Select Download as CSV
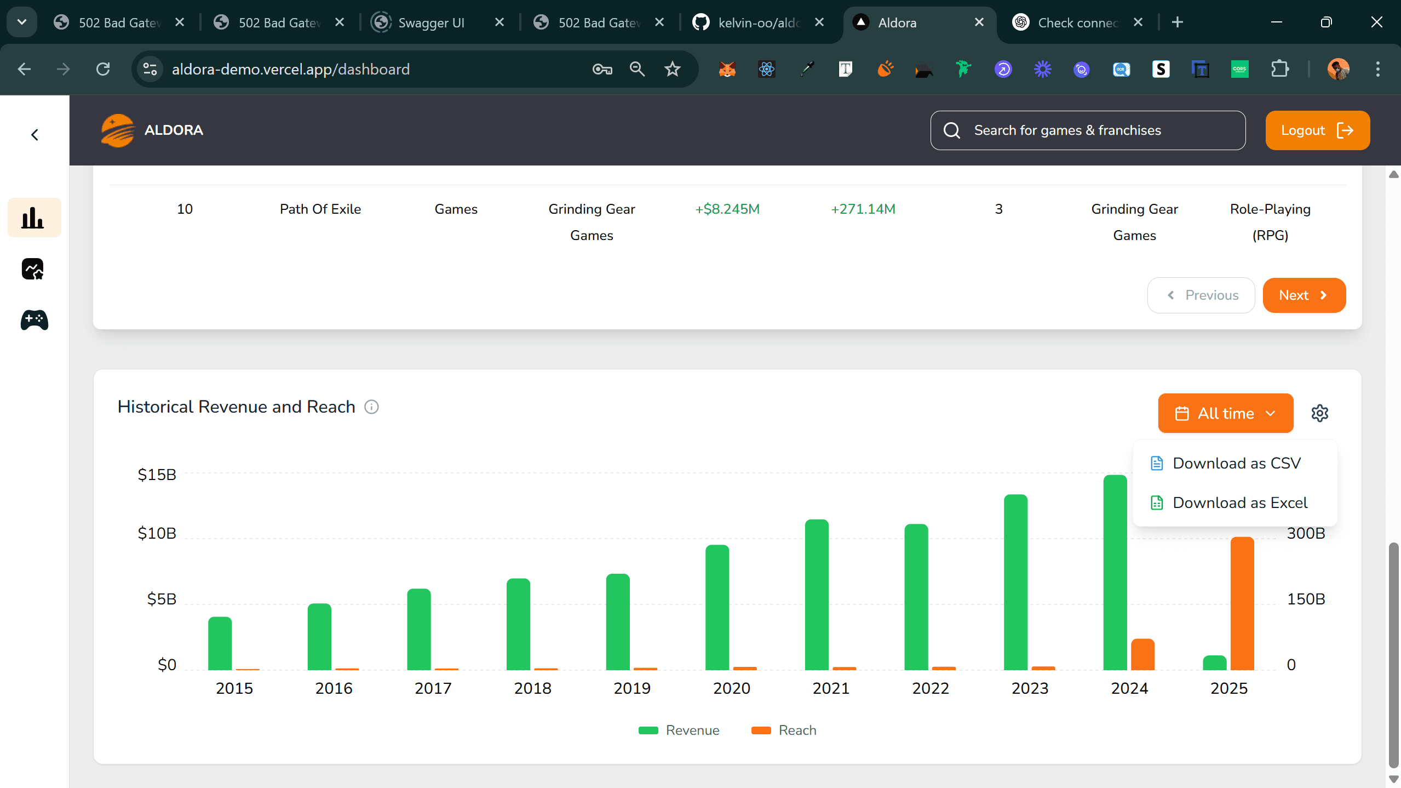1401x788 pixels. click(1237, 462)
